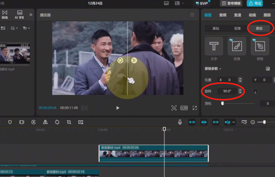
Task: Open the media sort order dropdown
Action: 14,28
